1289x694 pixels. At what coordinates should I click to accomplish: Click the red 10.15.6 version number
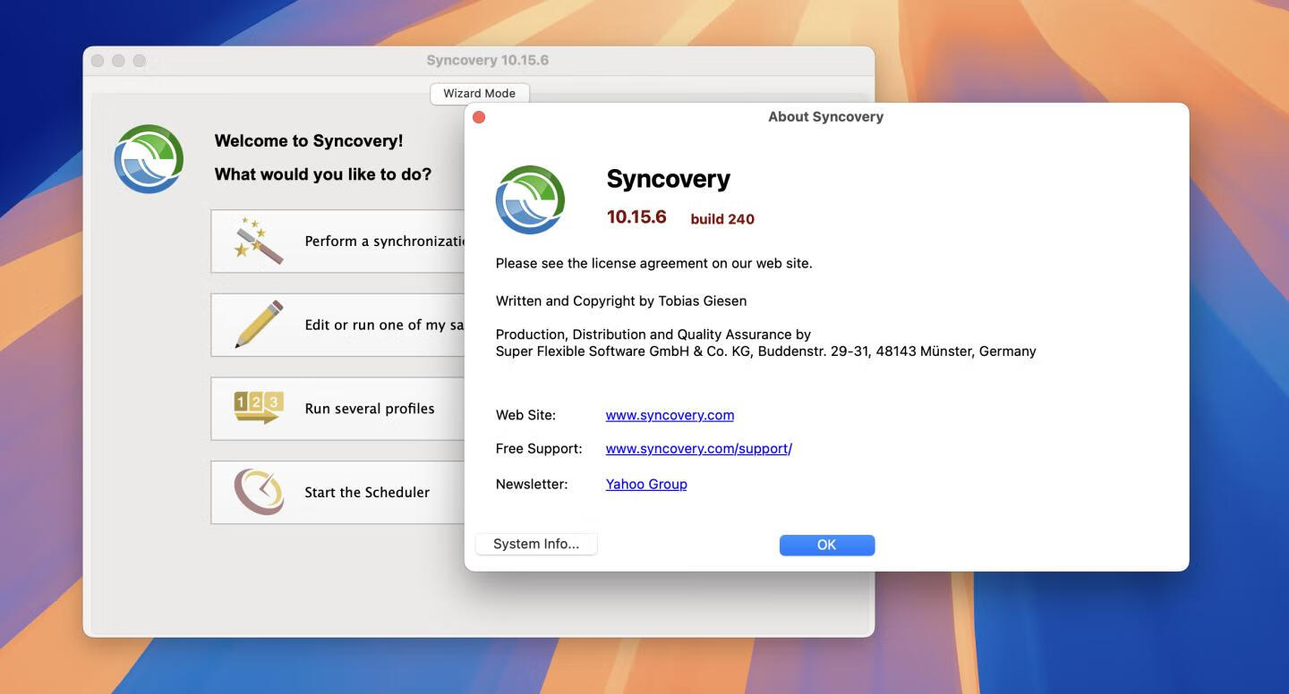coord(636,216)
